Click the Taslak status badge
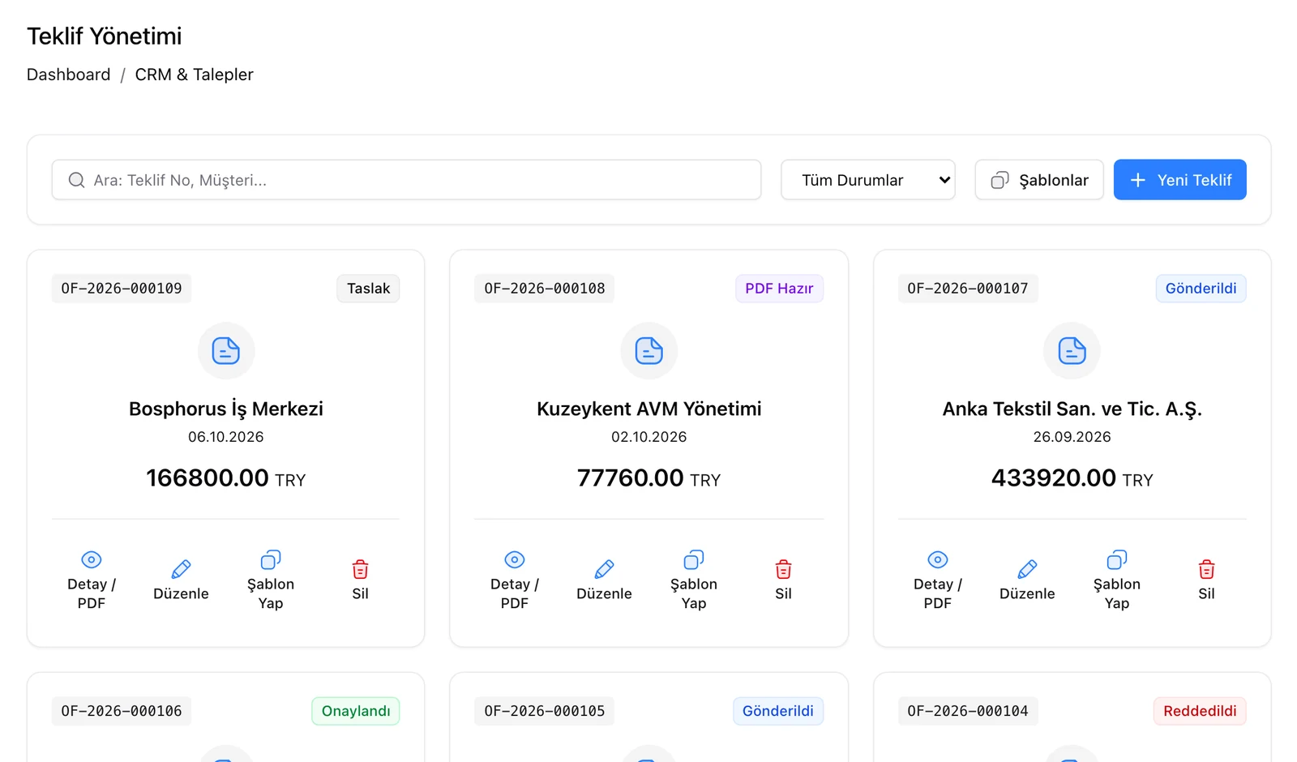Screen dimensions: 1297x762 tap(369, 289)
